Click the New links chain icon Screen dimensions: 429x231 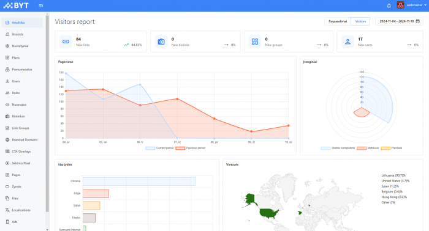coord(66,42)
